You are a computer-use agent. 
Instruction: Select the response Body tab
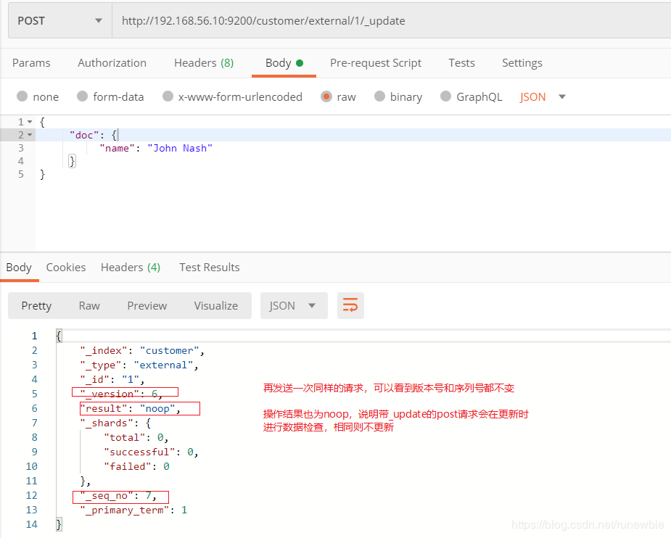click(x=19, y=268)
